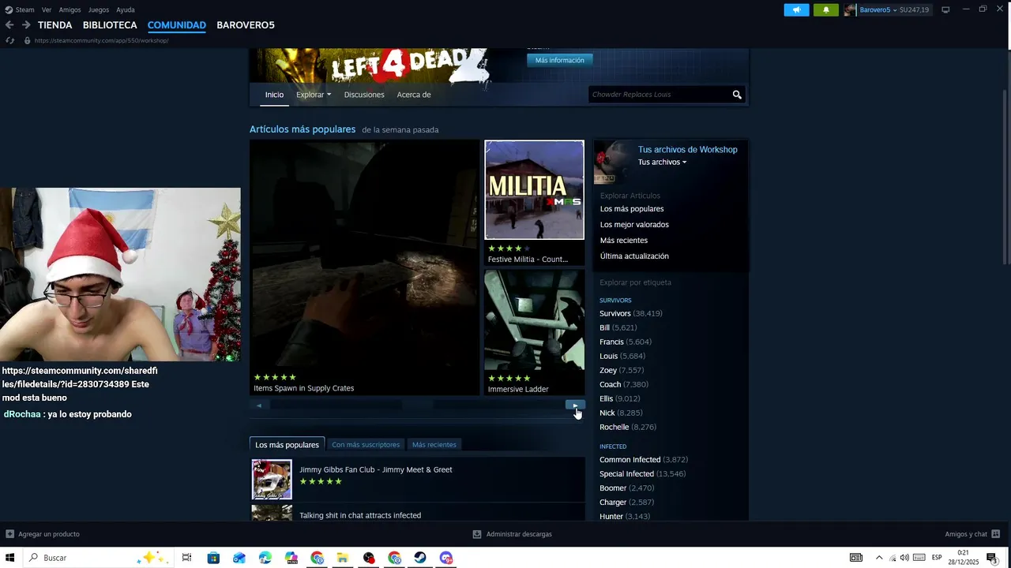Select Los más populares list tab
Viewport: 1011px width, 568px height.
pos(287,444)
